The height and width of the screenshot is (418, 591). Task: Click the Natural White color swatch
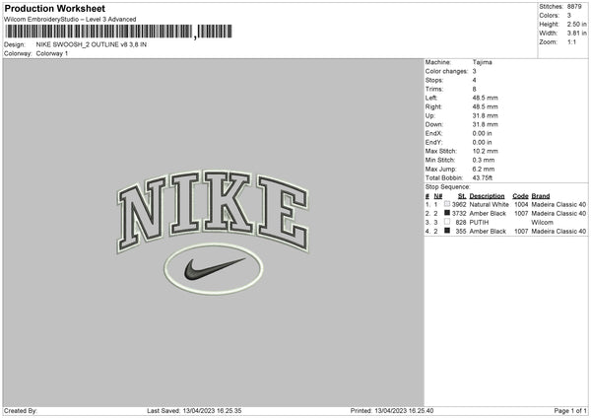click(x=447, y=204)
